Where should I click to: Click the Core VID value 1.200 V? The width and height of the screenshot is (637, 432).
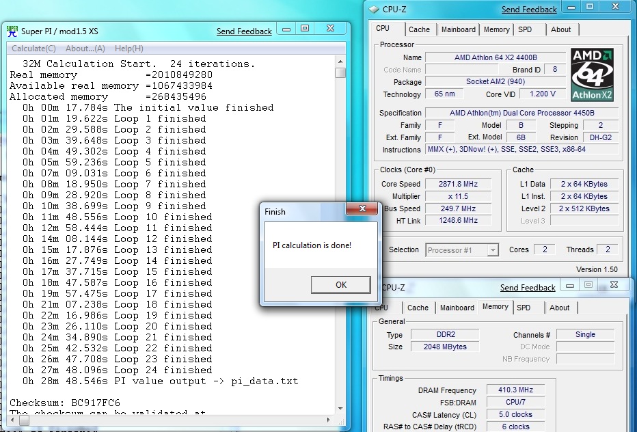click(x=543, y=94)
